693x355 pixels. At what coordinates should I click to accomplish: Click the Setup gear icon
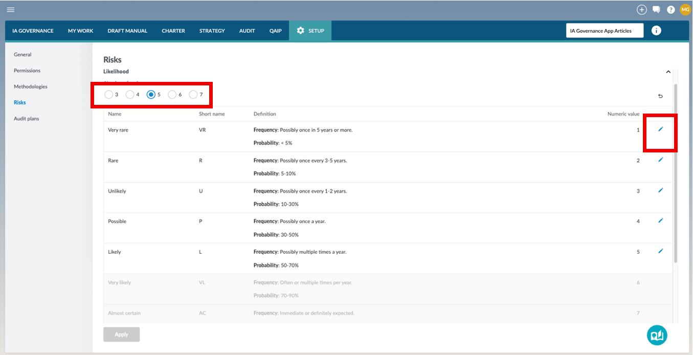coord(300,31)
